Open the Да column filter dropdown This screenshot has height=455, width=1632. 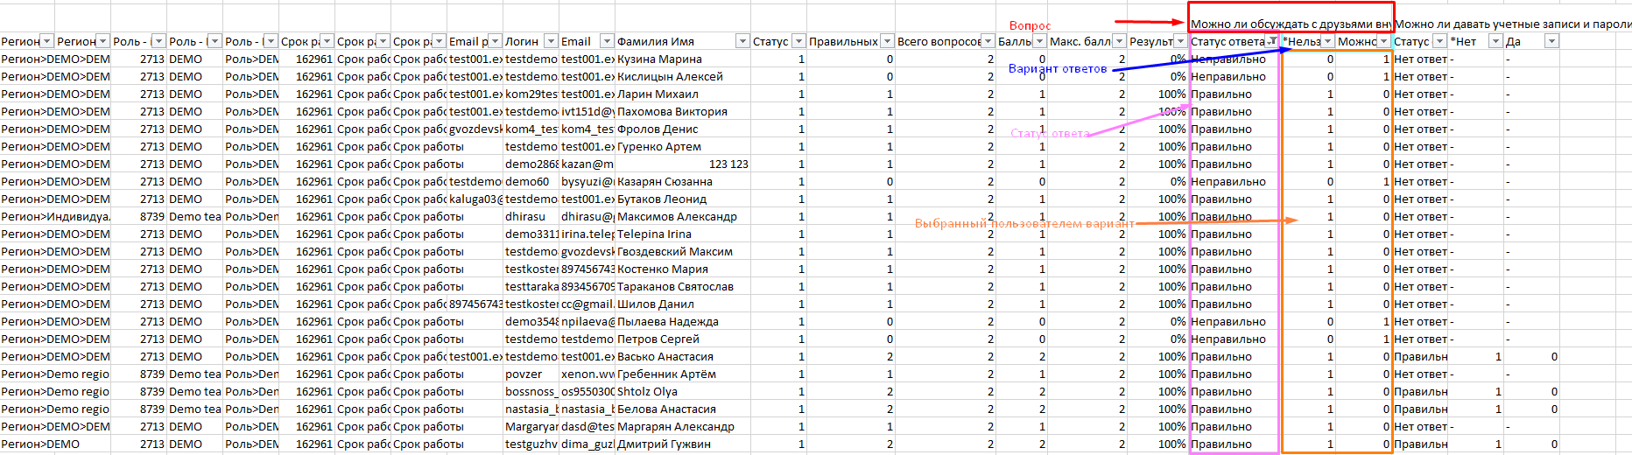coord(1551,41)
